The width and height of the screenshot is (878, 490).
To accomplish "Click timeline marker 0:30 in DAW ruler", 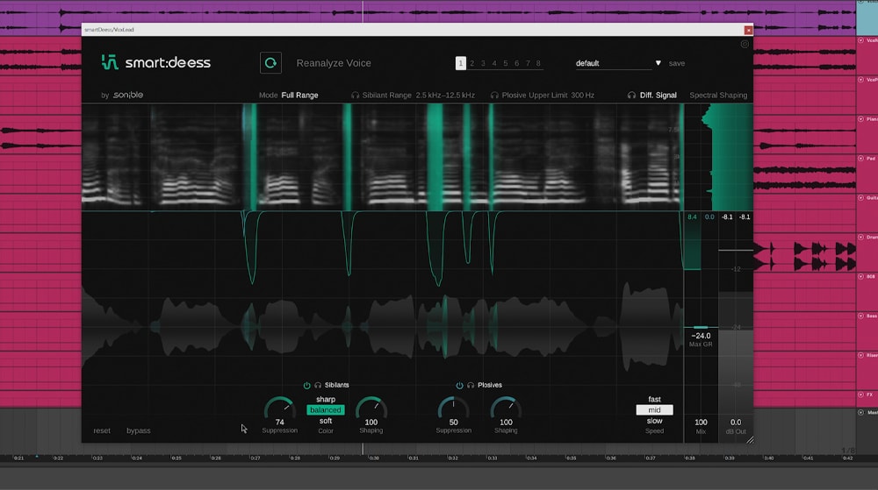I will click(373, 458).
